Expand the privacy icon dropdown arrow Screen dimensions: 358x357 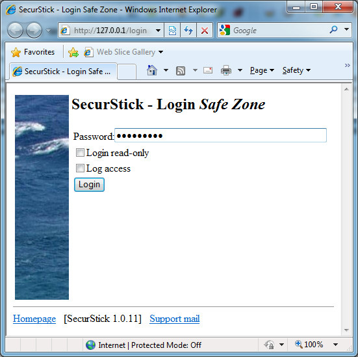(281, 345)
